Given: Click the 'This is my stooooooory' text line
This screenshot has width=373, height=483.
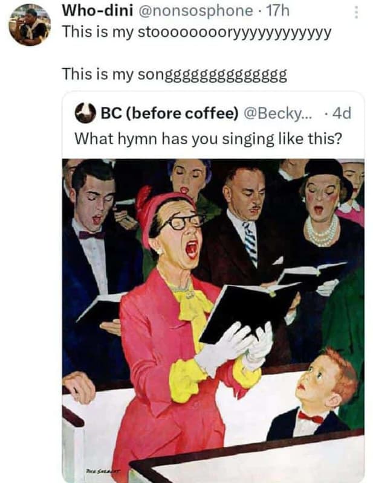Looking at the screenshot, I should [x=196, y=31].
